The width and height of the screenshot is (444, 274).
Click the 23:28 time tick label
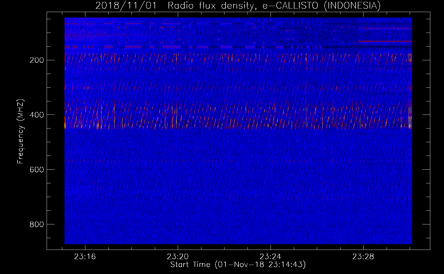click(x=363, y=257)
